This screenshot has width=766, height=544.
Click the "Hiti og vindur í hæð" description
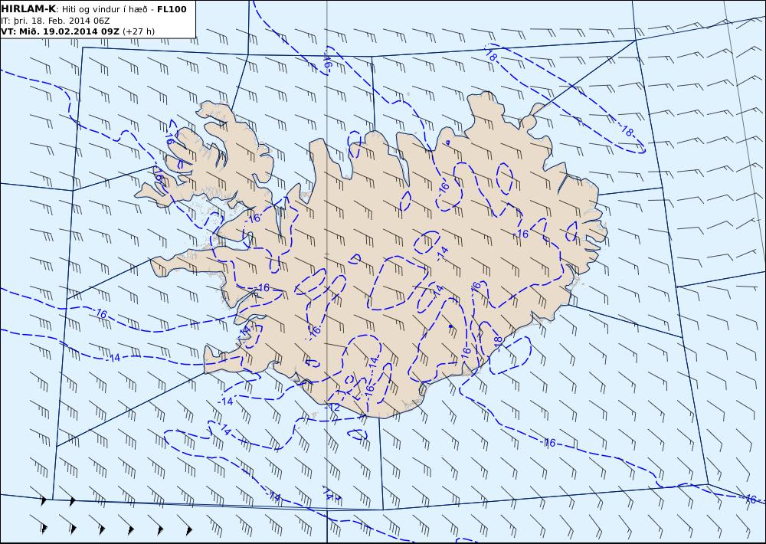click(x=105, y=10)
